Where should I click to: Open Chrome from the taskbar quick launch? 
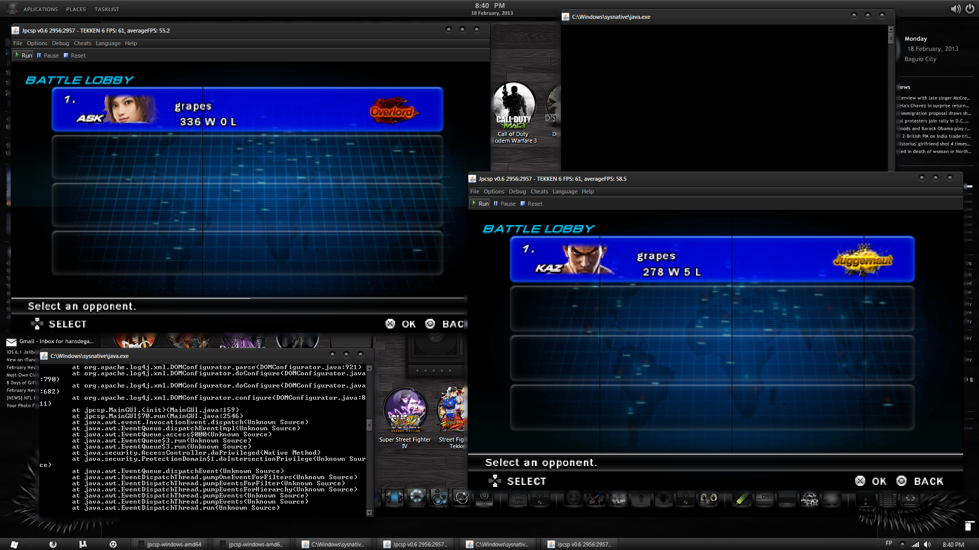click(x=113, y=544)
